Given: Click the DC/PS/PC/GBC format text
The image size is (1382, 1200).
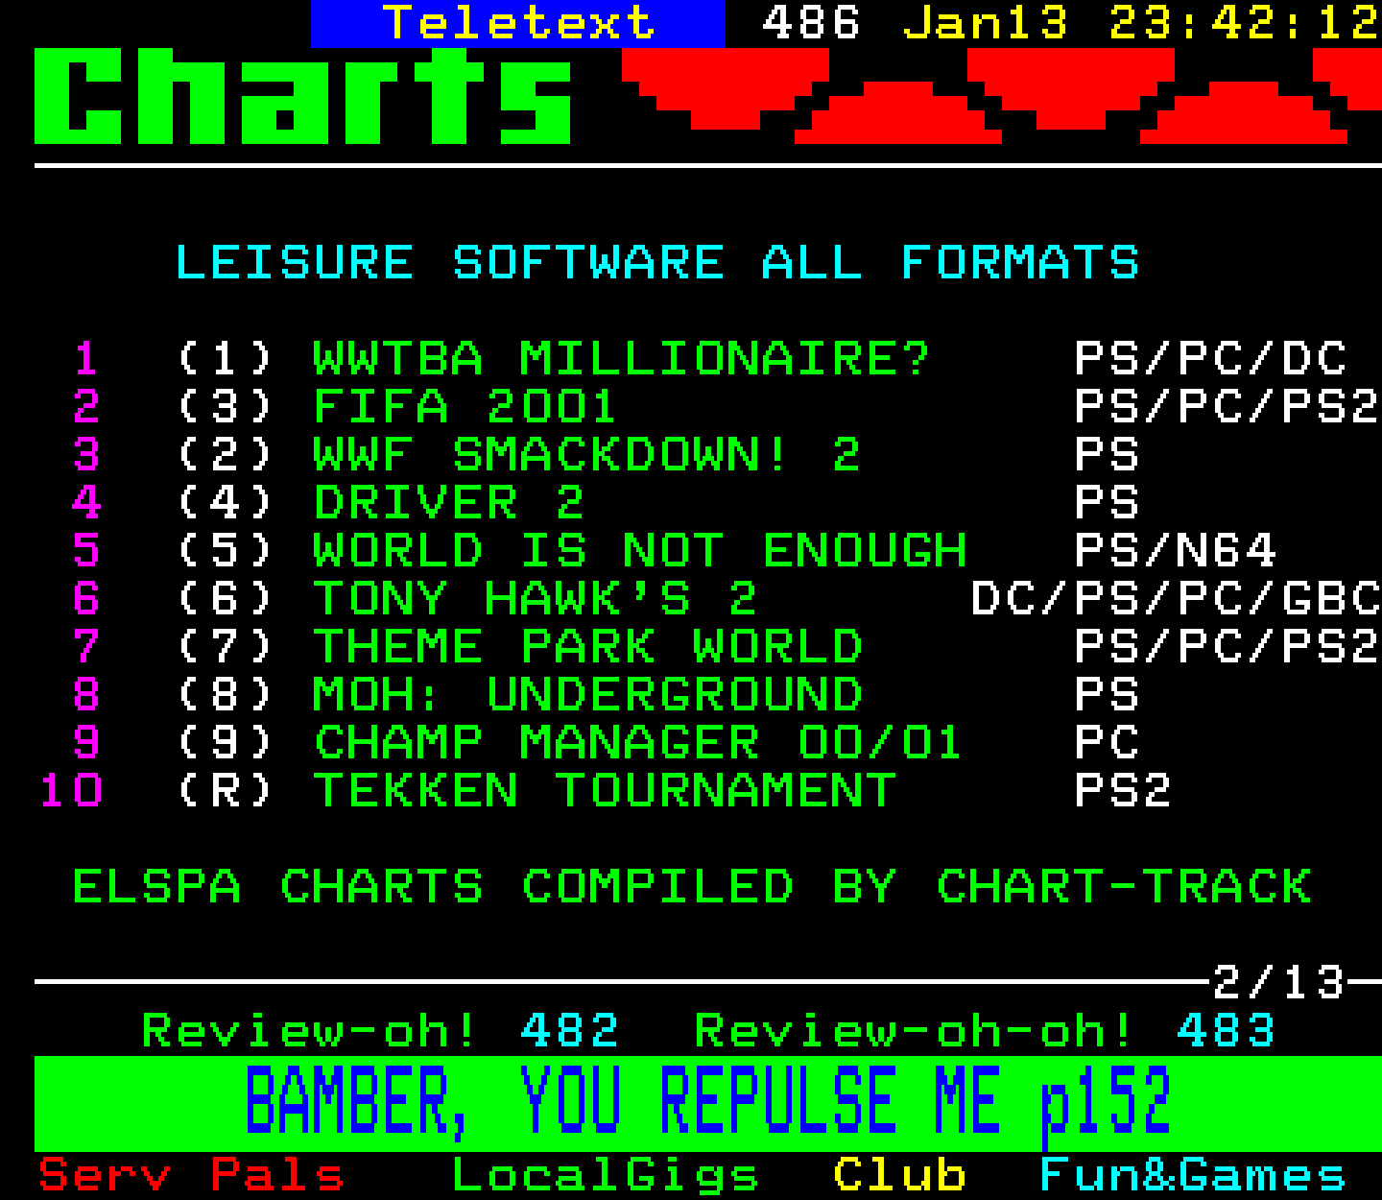Looking at the screenshot, I should 1176,599.
